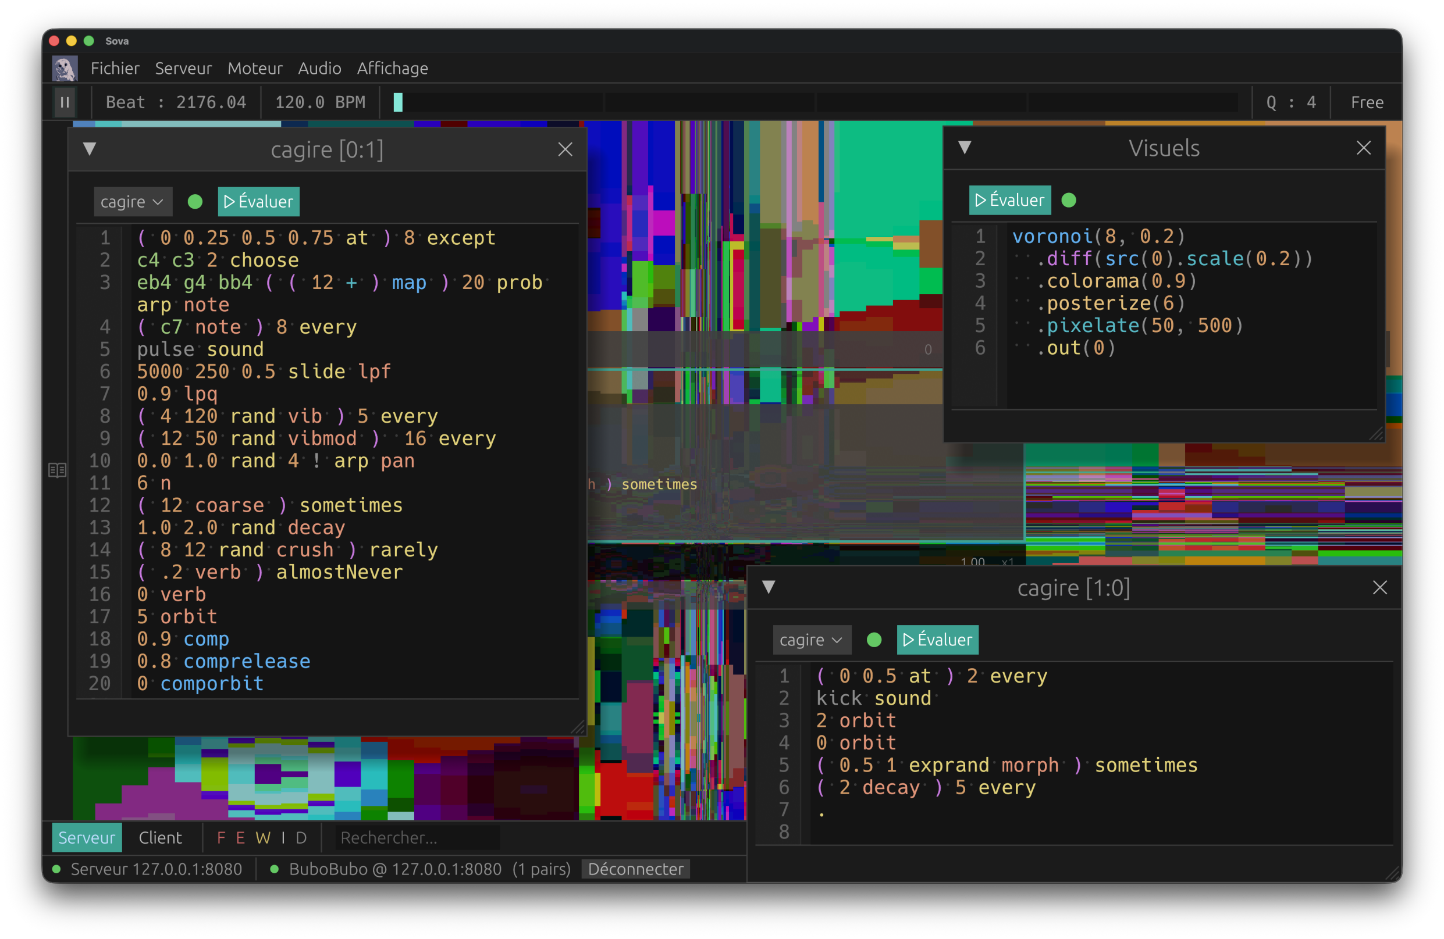Click the Rechercher search field

[x=417, y=837]
